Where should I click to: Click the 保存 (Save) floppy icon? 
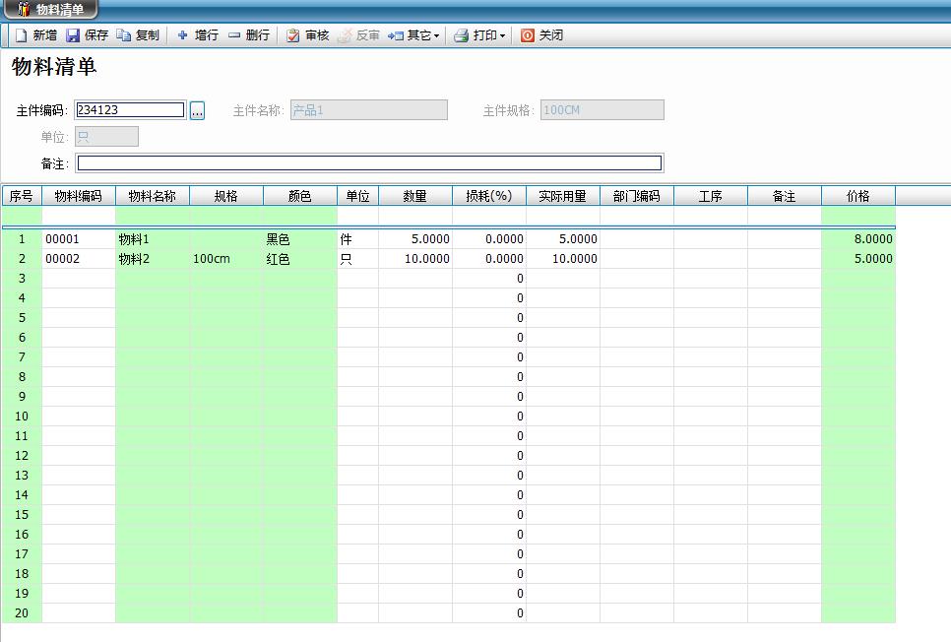pos(73,35)
